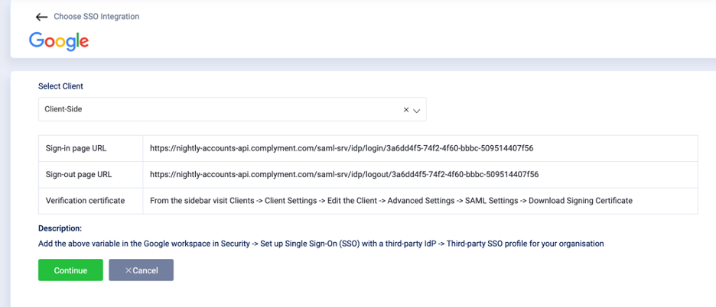Select the sign-in login URL value

point(341,148)
